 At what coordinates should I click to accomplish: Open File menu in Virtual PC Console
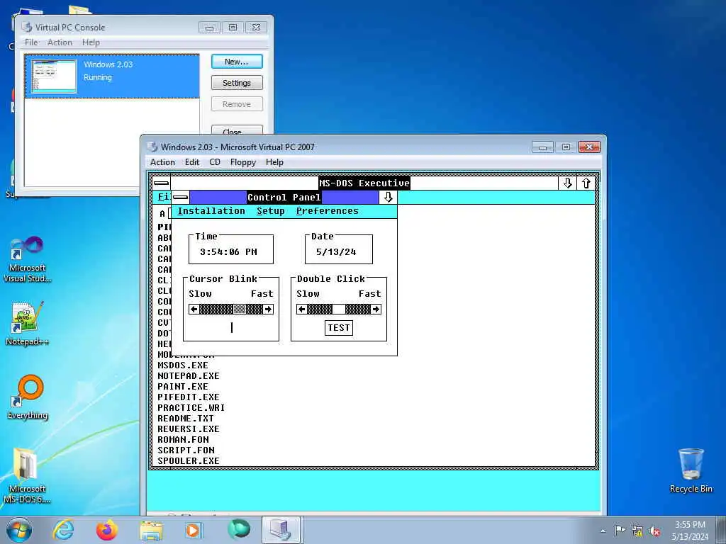click(x=31, y=42)
